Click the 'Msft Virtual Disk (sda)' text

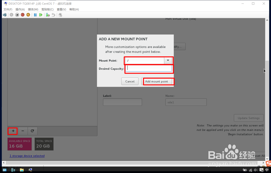point(180,19)
